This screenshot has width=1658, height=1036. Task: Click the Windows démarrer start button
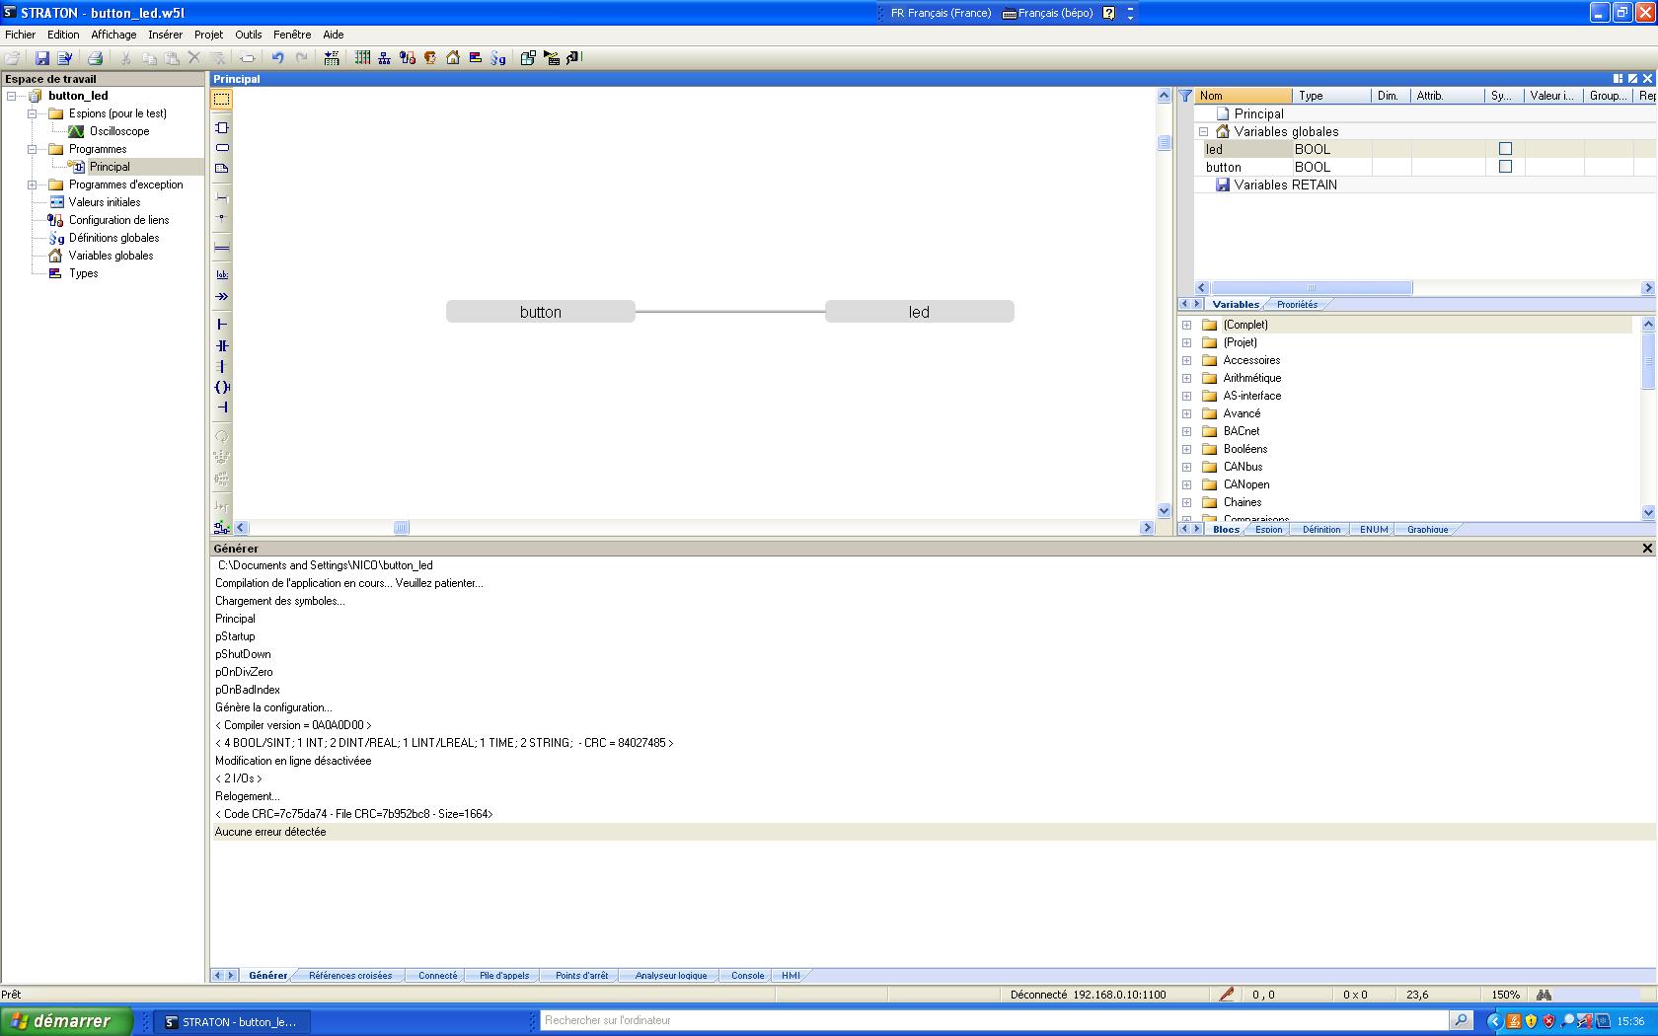point(65,1021)
